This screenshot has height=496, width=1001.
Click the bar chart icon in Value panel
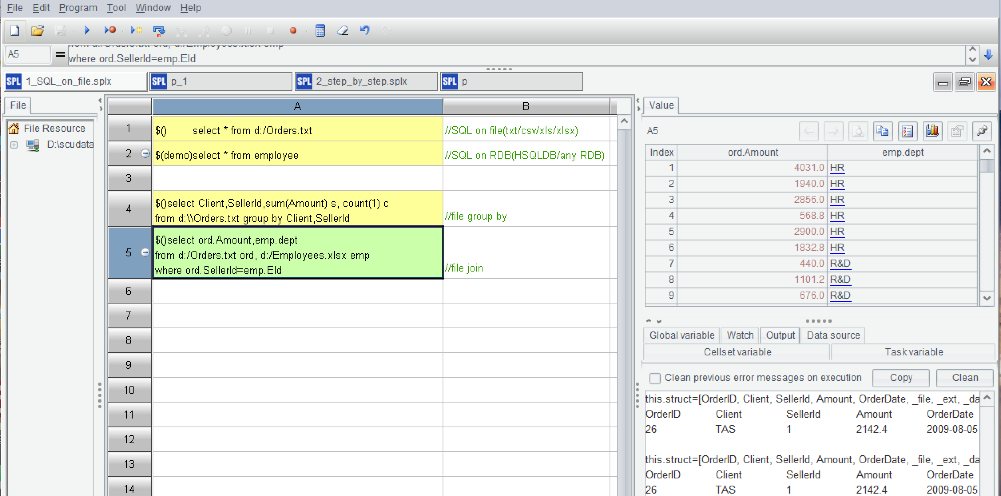click(x=932, y=131)
